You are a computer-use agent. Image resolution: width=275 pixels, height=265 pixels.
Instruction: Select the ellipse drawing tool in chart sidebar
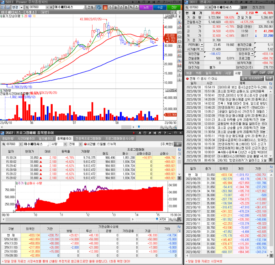click(x=179, y=37)
